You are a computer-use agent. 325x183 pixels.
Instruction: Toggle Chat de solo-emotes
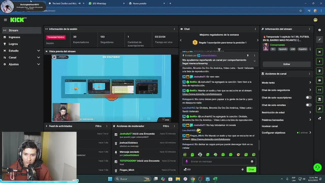point(308,105)
